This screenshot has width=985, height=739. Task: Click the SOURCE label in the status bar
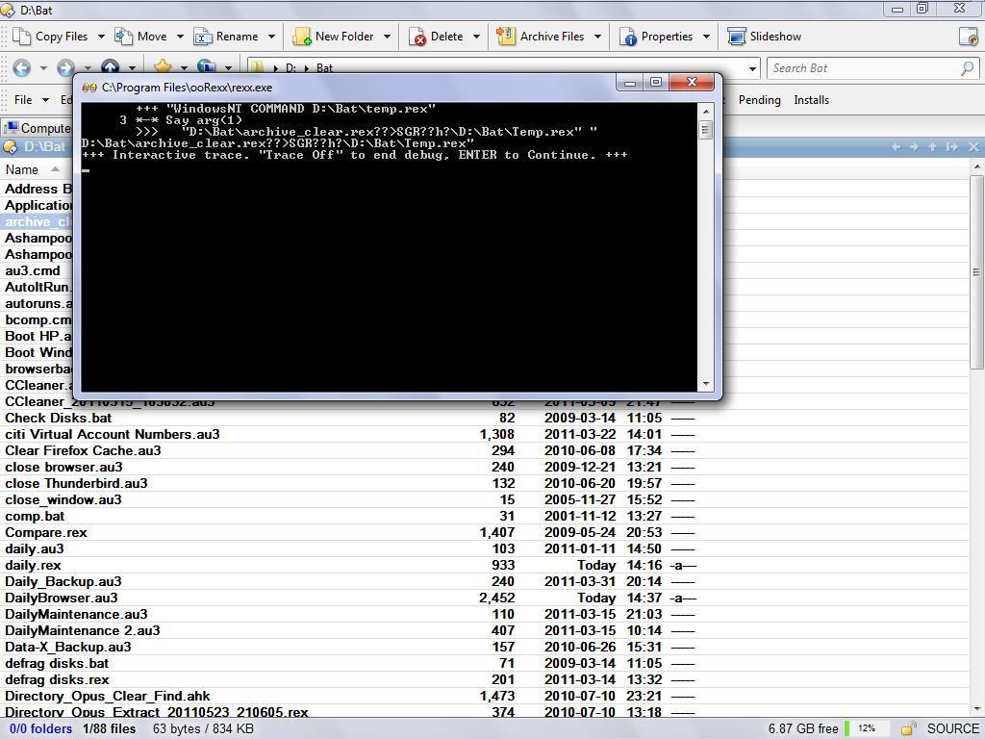[952, 728]
